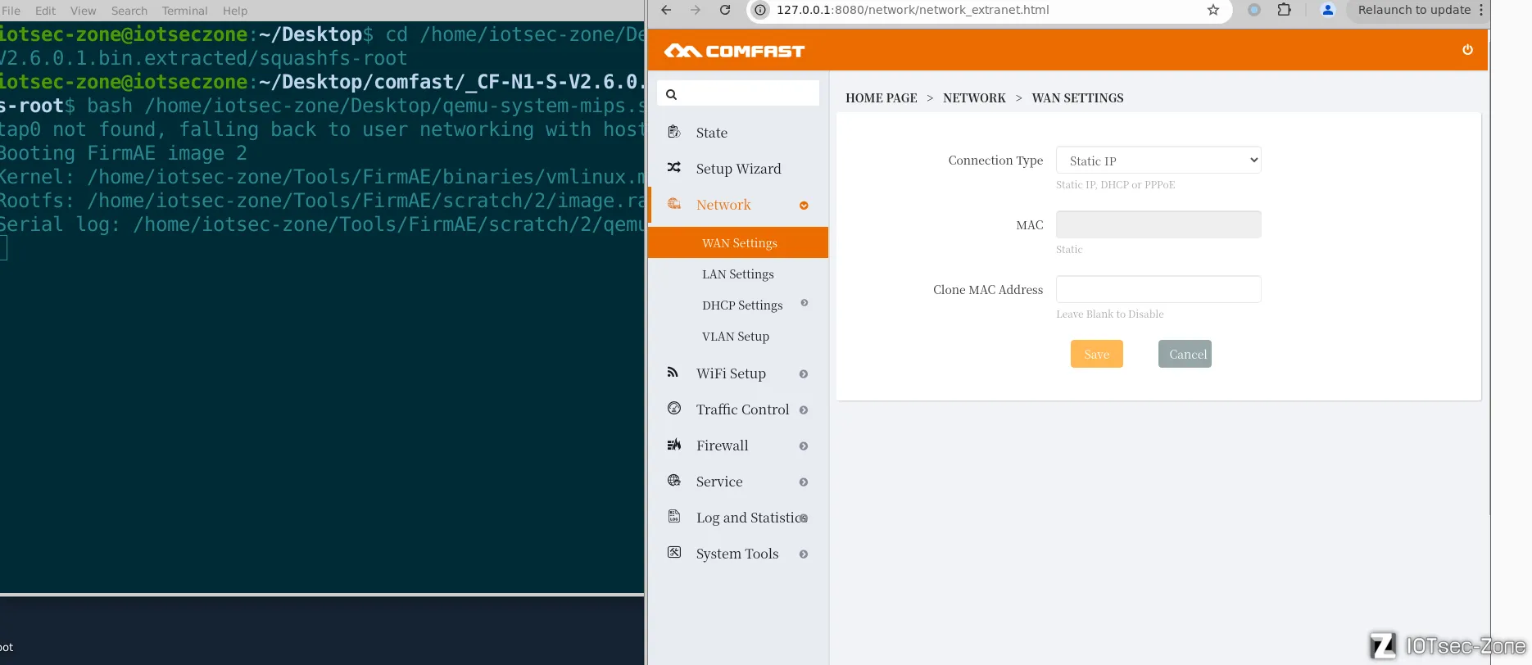Expand the System Tools section arrow
Image resolution: width=1532 pixels, height=665 pixels.
point(804,554)
